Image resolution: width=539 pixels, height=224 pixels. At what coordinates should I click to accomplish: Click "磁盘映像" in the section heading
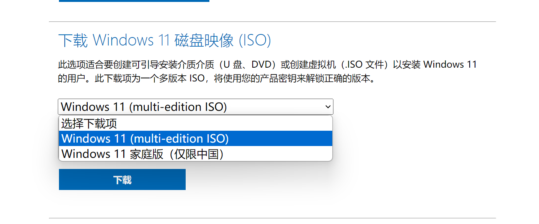[204, 41]
